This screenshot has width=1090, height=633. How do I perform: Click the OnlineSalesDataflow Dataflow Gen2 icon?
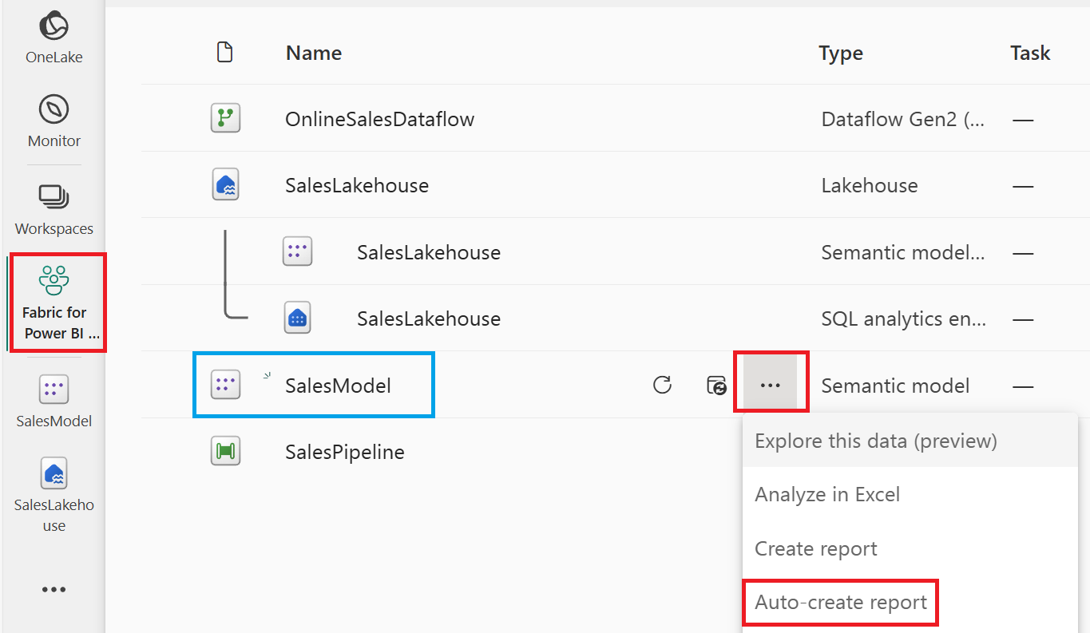pyautogui.click(x=226, y=118)
